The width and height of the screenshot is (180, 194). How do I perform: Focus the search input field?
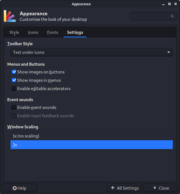click(x=151, y=16)
